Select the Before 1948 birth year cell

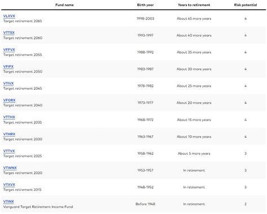pyautogui.click(x=145, y=204)
